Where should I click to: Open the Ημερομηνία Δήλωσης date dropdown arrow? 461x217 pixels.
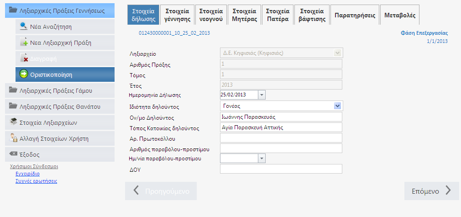point(262,95)
